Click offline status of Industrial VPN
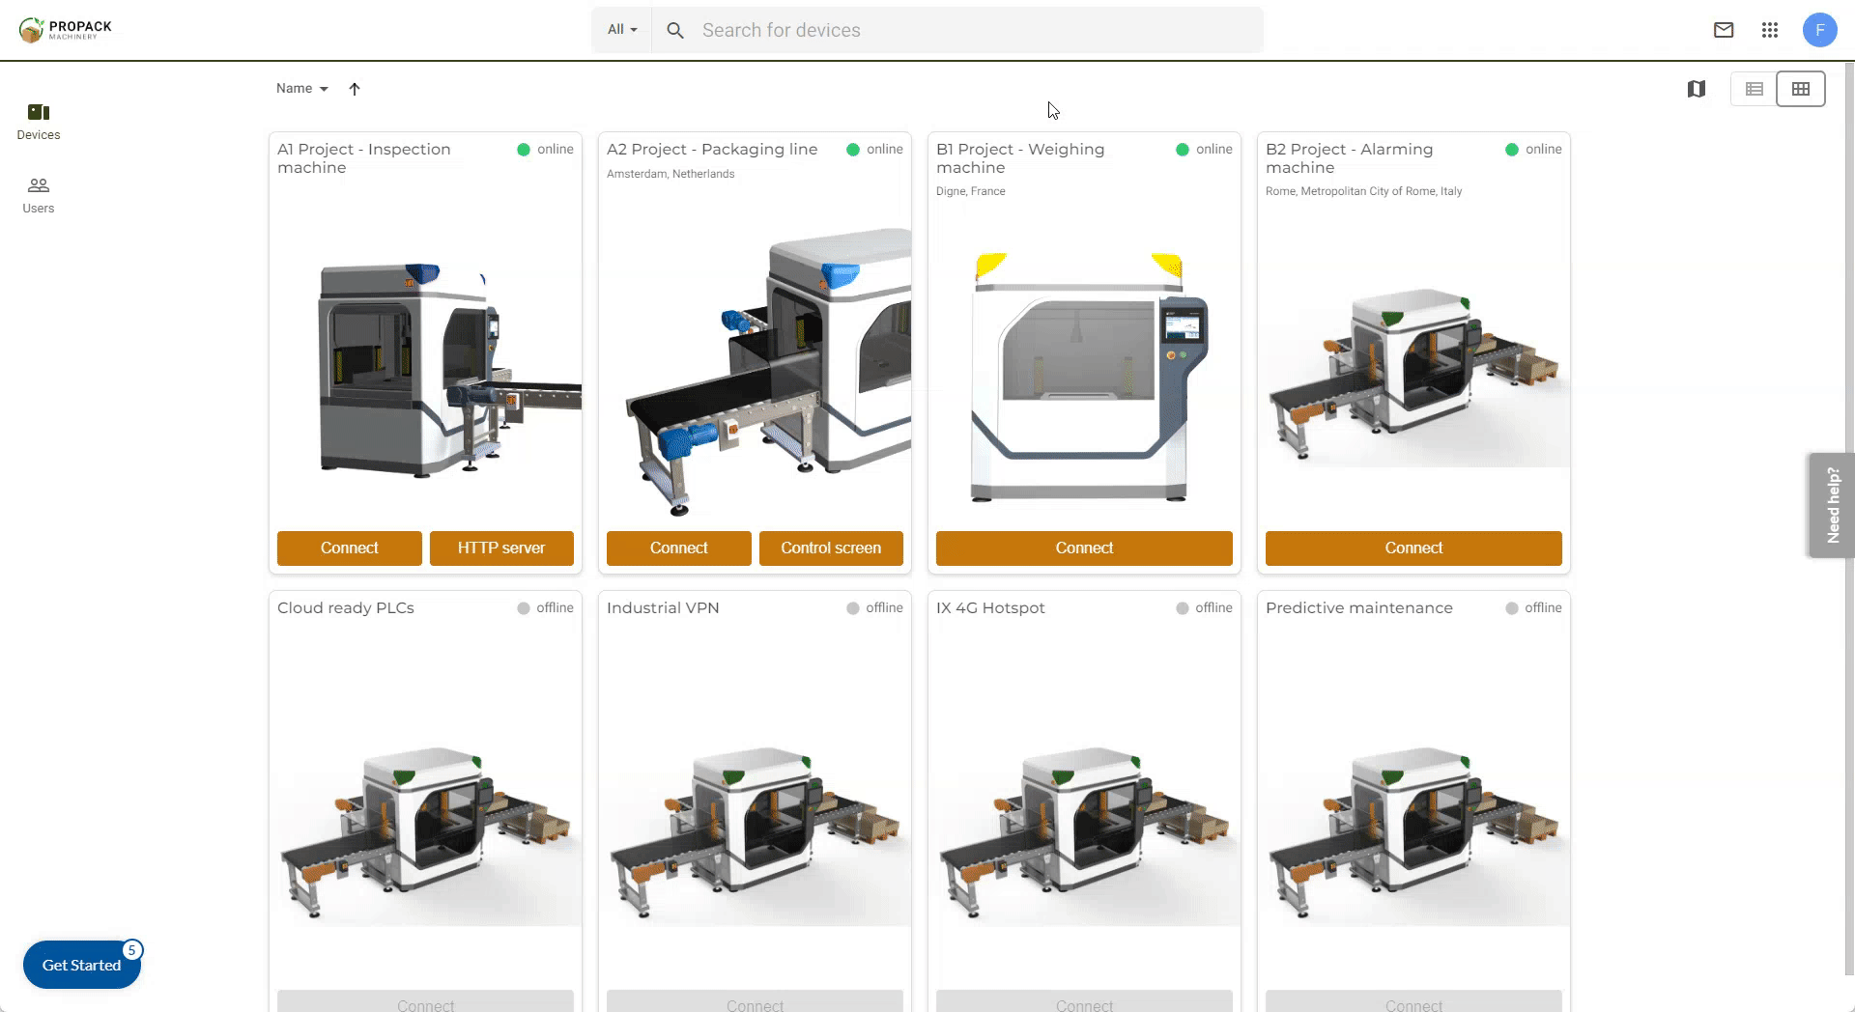 [874, 608]
